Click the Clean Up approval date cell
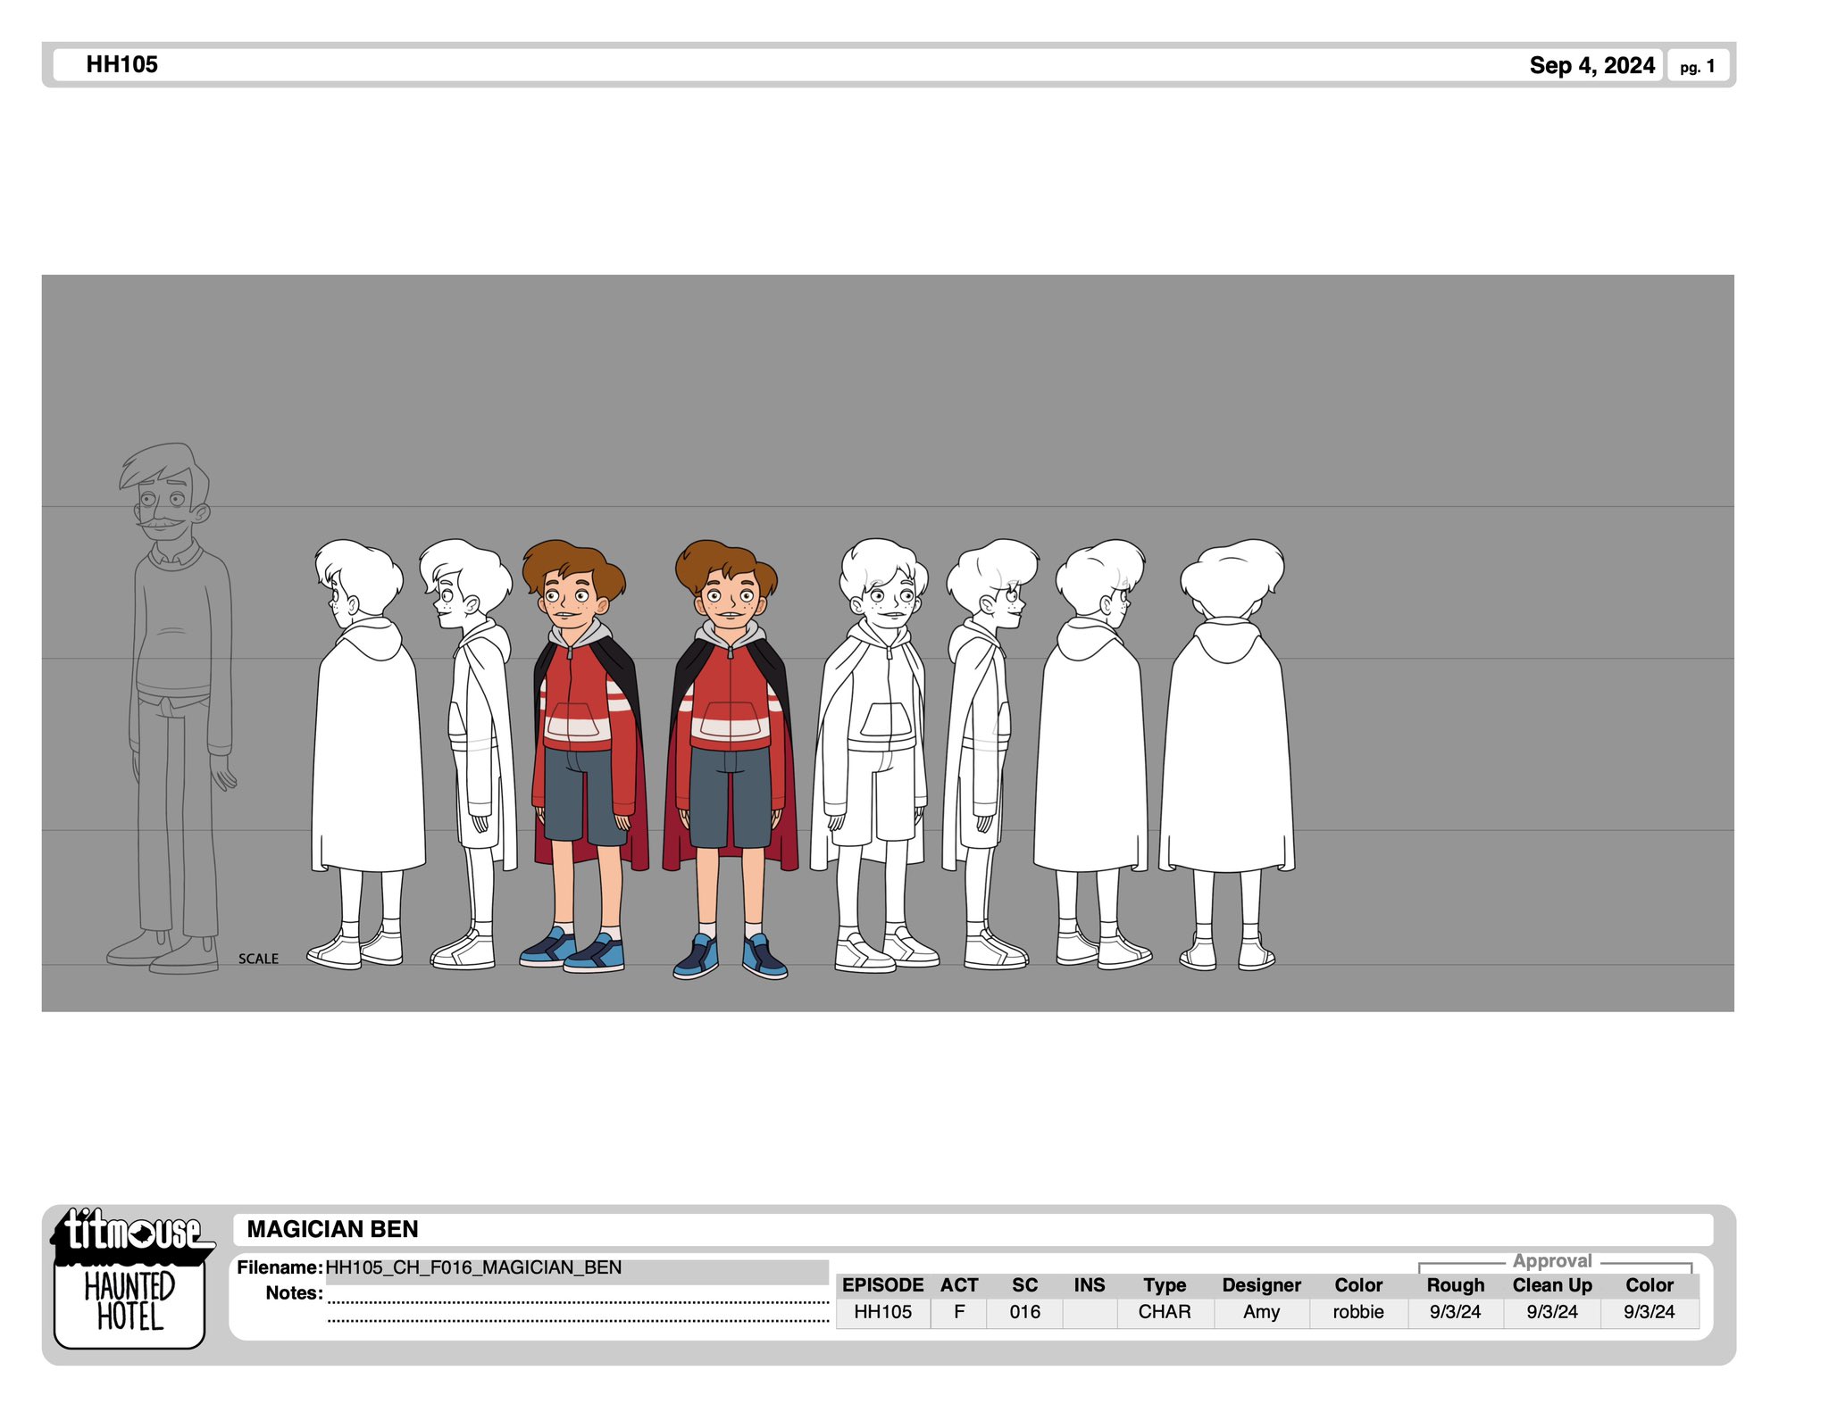Image resolution: width=1829 pixels, height=1412 pixels. pyautogui.click(x=1552, y=1312)
